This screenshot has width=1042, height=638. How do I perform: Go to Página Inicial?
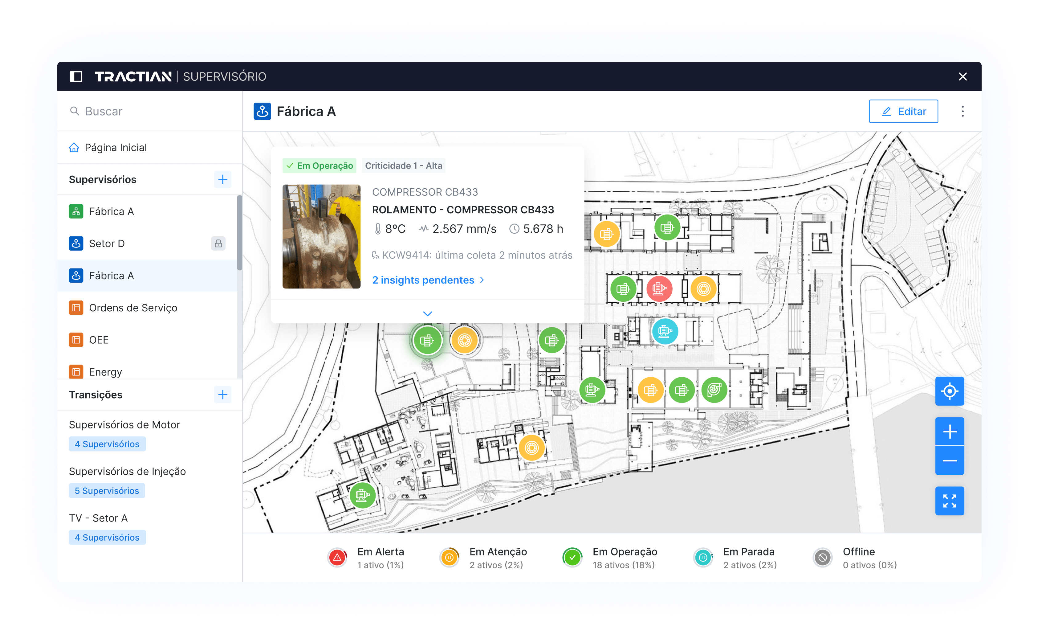pos(116,148)
